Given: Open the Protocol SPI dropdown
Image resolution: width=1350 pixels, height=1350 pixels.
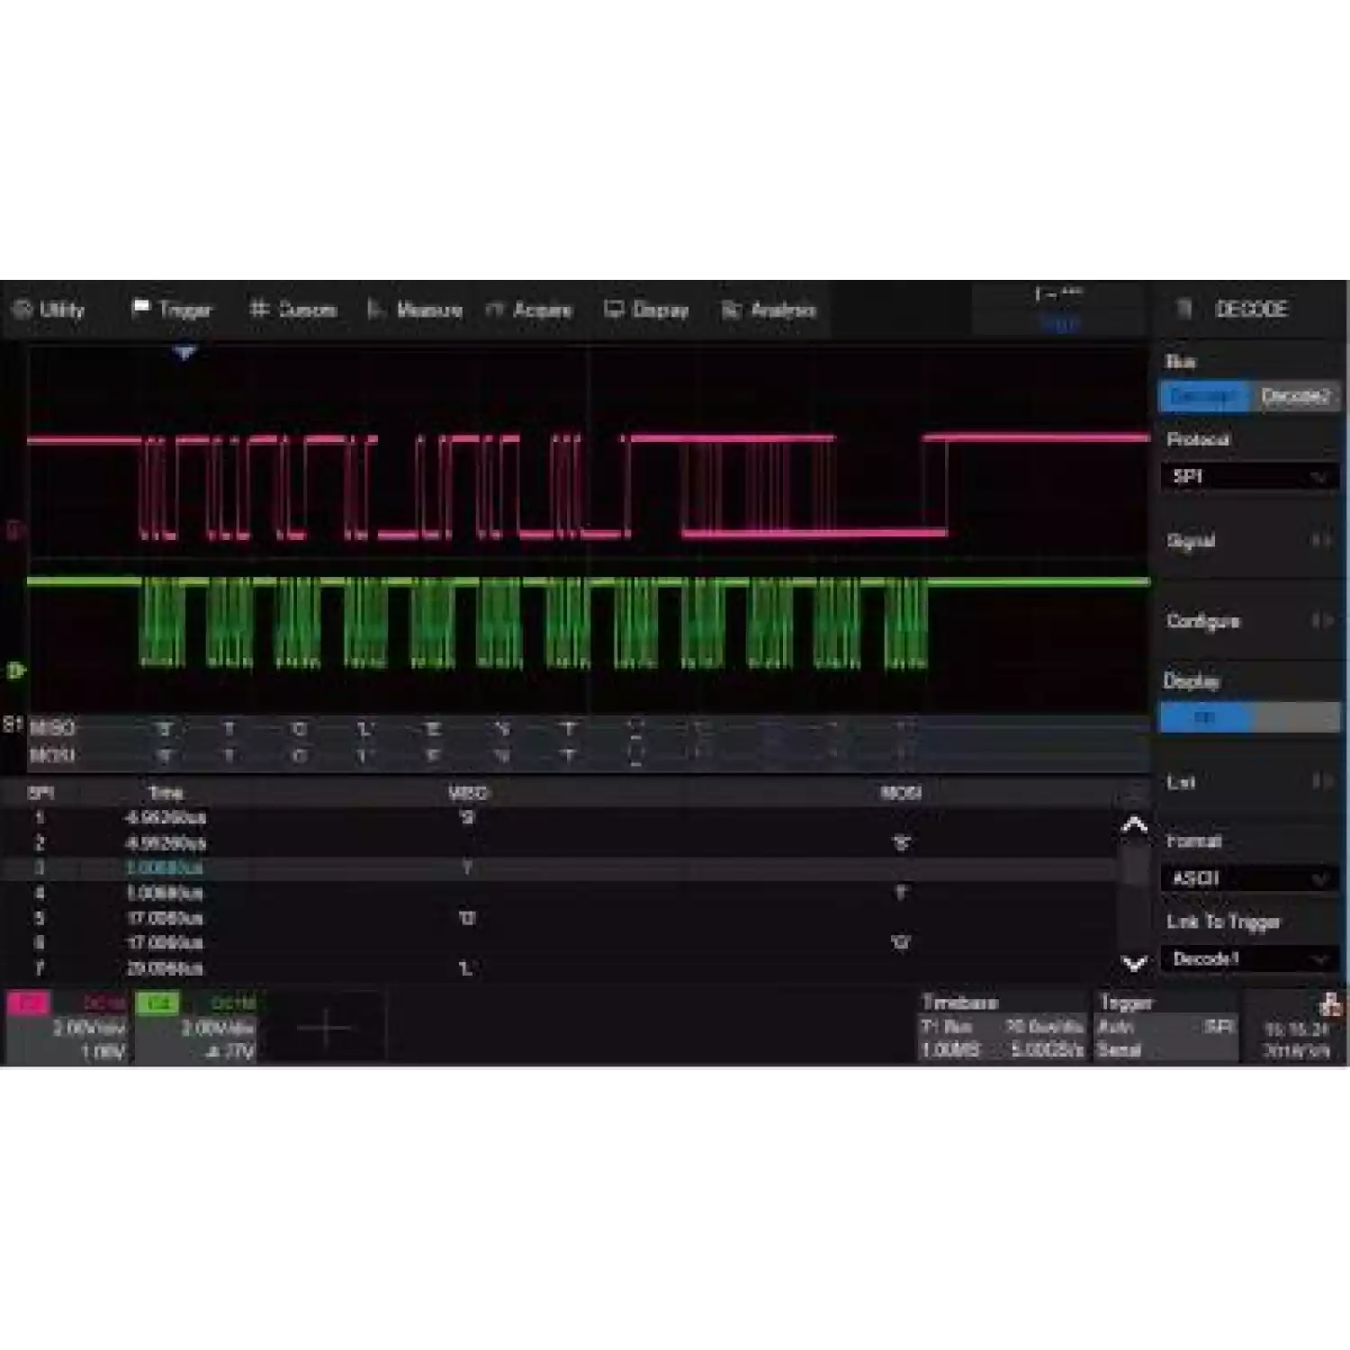Looking at the screenshot, I should coord(1249,476).
